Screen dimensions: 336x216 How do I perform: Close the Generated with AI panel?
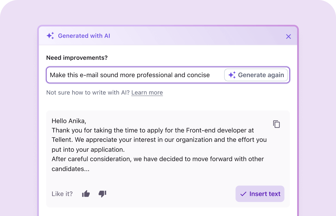tap(288, 36)
